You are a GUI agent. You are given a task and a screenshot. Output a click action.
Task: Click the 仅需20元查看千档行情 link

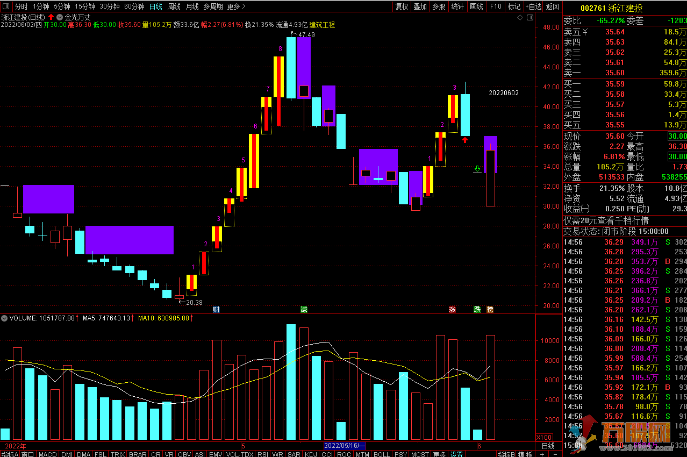point(606,220)
